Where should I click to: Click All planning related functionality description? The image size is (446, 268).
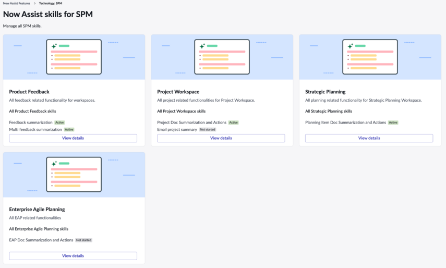pos(364,100)
